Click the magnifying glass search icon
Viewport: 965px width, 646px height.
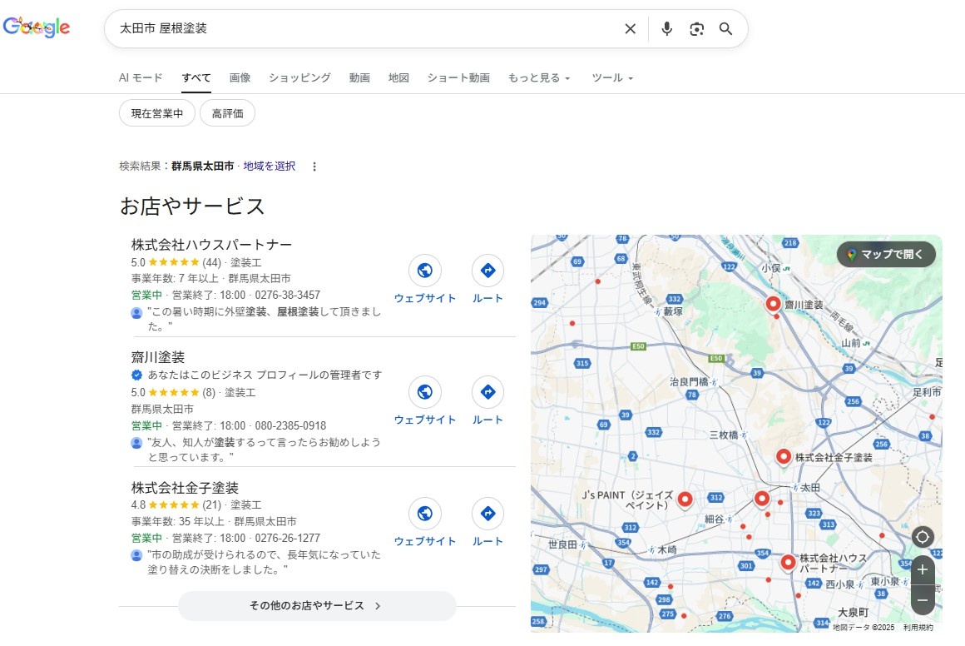click(725, 29)
